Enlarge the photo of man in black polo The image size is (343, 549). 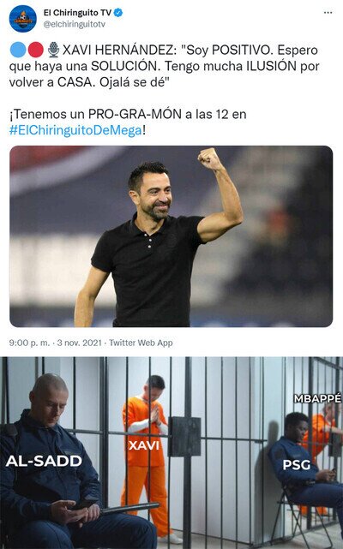[x=171, y=236]
